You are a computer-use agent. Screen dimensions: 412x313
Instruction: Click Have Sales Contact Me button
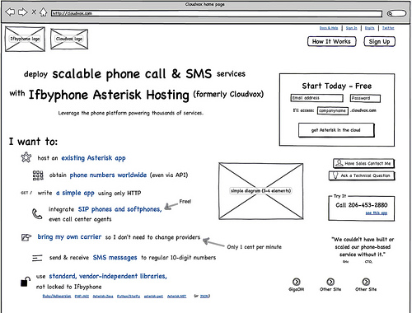(x=364, y=163)
